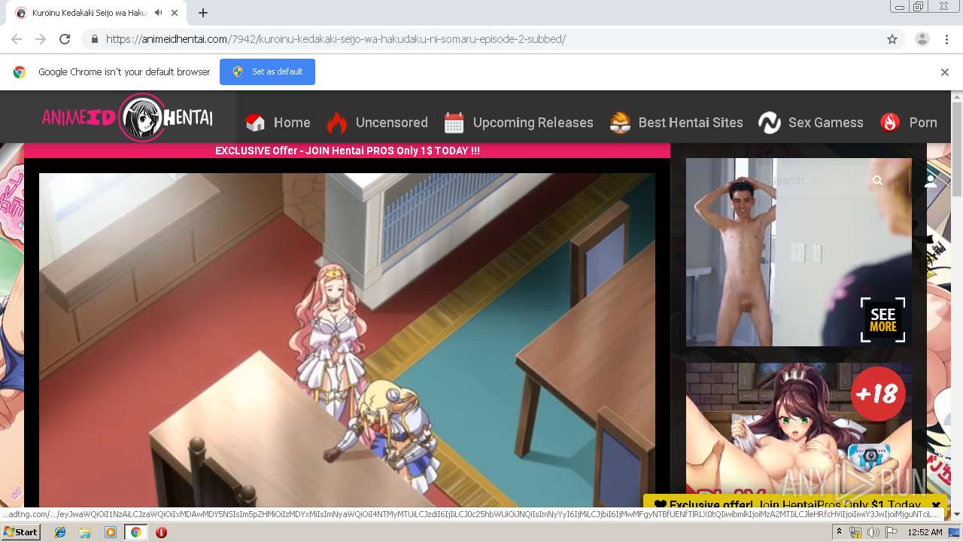Launch Internet Explorer from the taskbar
The width and height of the screenshot is (963, 542).
[60, 532]
